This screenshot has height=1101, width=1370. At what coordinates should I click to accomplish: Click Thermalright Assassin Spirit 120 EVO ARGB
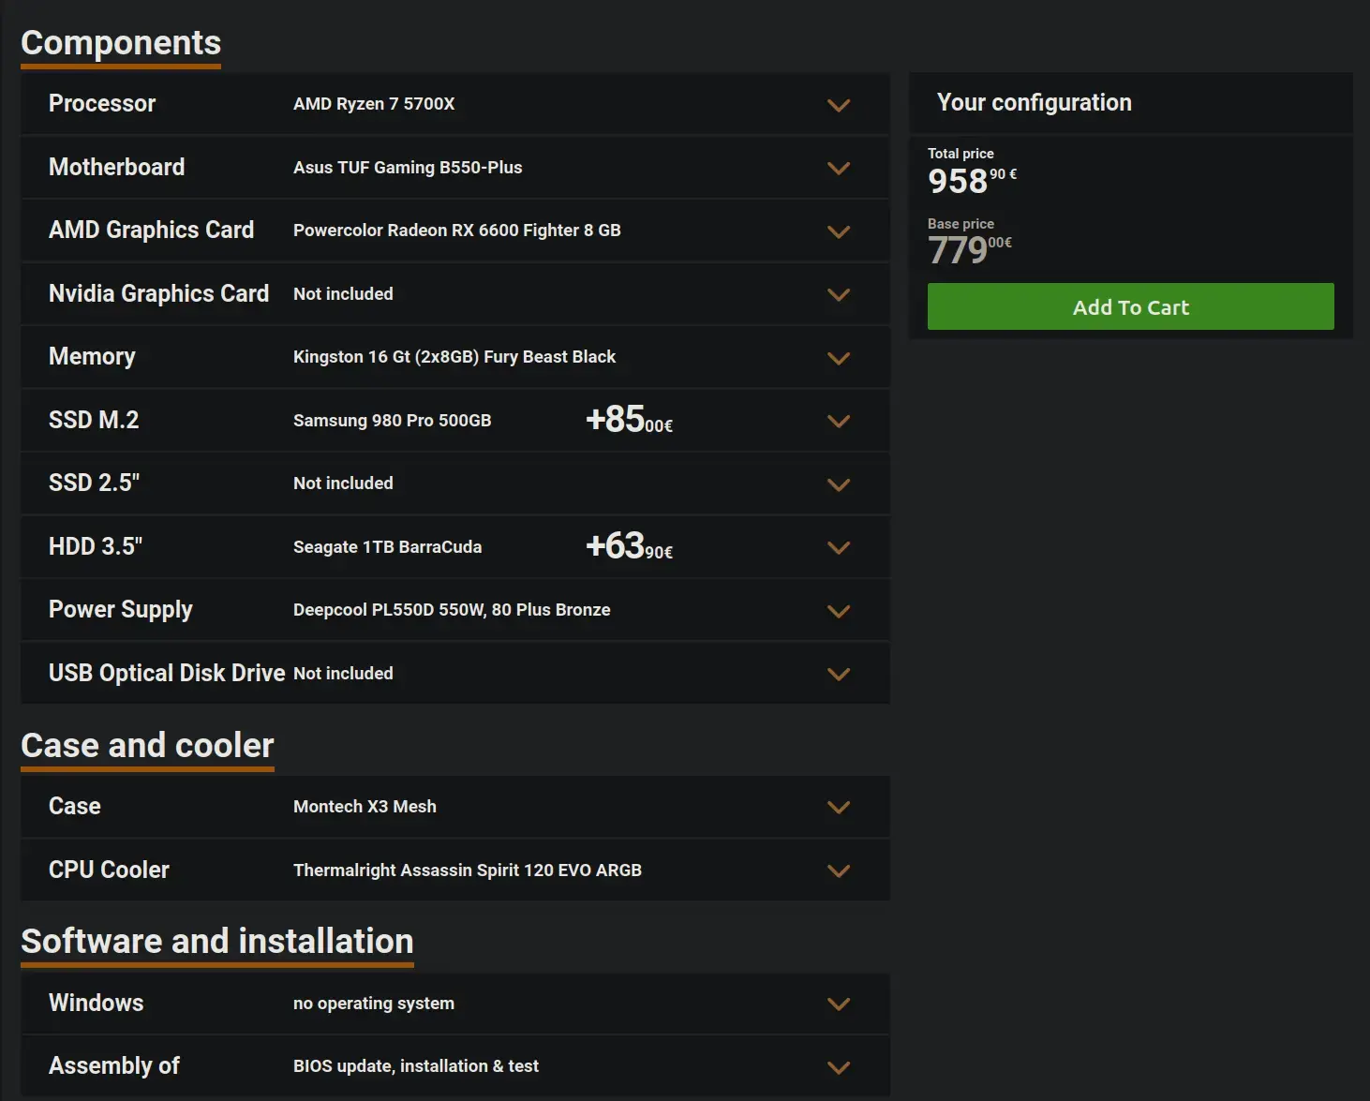468,870
